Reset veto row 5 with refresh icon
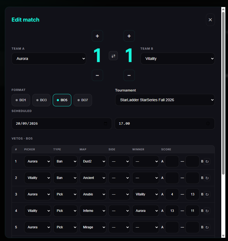228x241 pixels. pyautogui.click(x=207, y=227)
